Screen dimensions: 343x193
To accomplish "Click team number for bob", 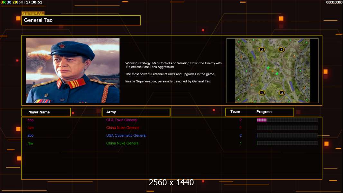I will tap(241, 120).
